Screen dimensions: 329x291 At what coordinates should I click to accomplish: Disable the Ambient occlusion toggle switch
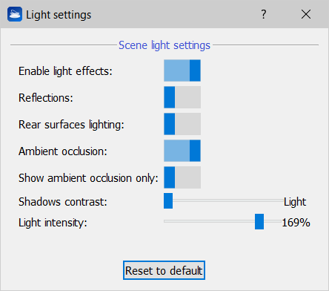[x=182, y=151]
